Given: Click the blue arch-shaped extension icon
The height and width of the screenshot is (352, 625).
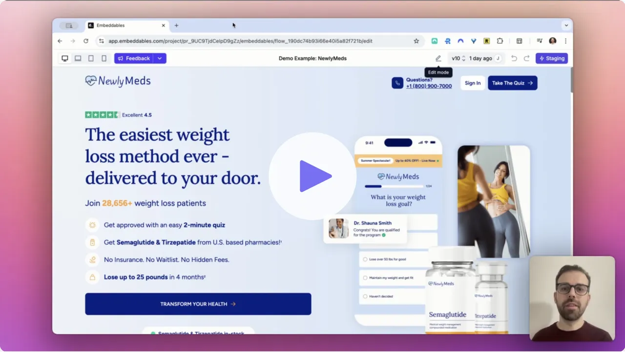Looking at the screenshot, I should [460, 41].
